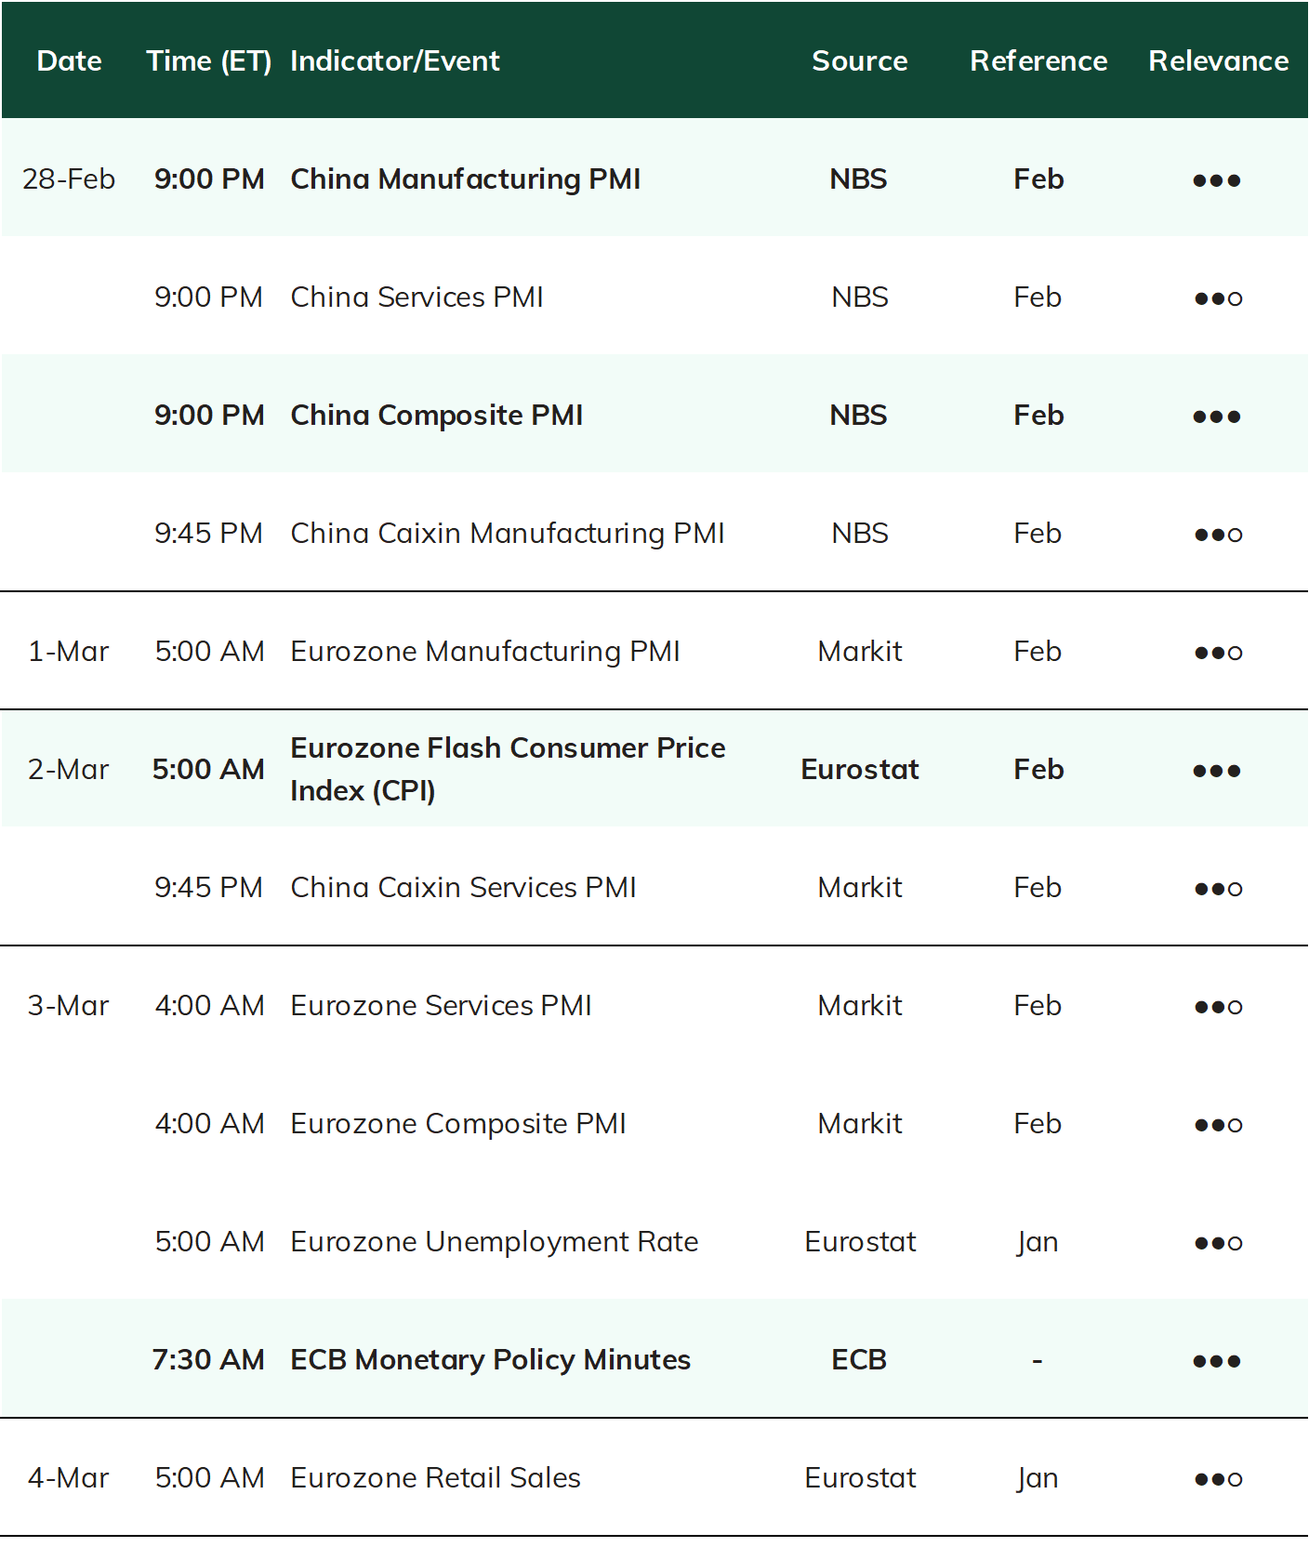This screenshot has width=1309, height=1547.
Task: Open ECB Monetary Policy Minutes entry
Action: [x=490, y=1360]
